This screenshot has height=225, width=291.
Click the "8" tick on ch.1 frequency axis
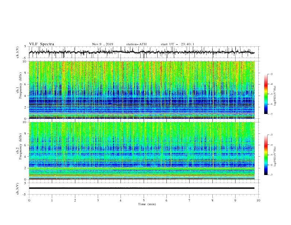pyautogui.click(x=26, y=73)
